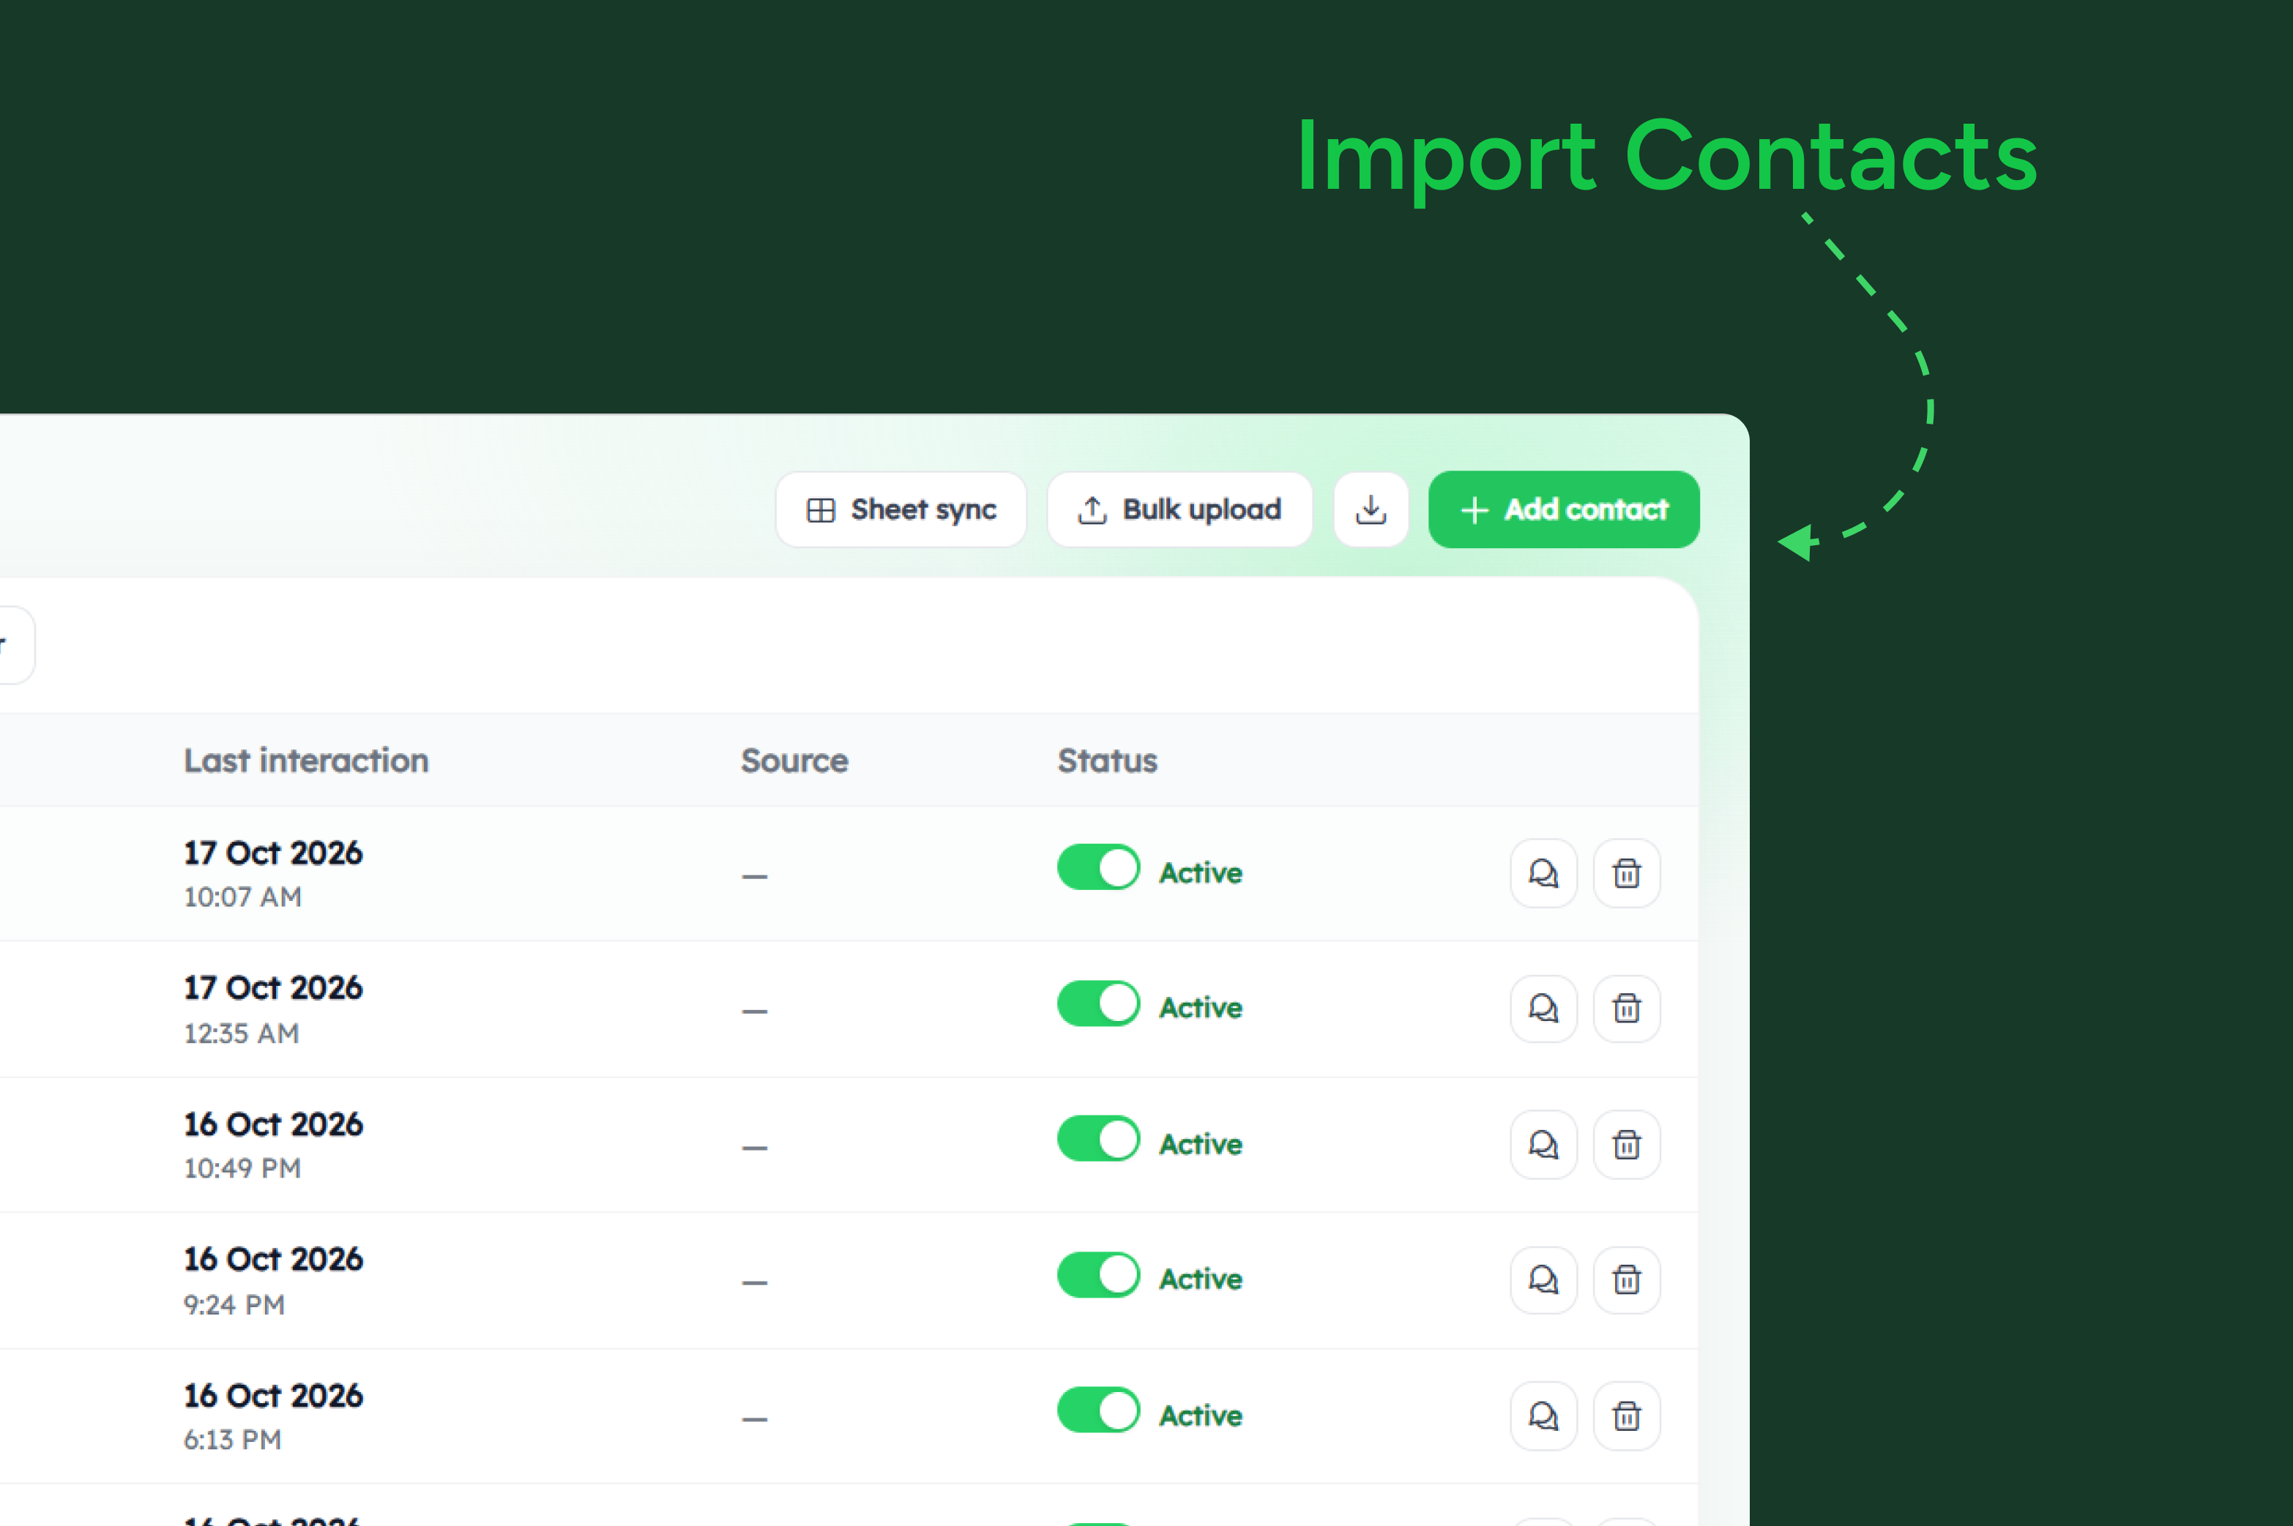This screenshot has width=2293, height=1526.
Task: Delete the contact with 6:13 PM interaction
Action: 1626,1416
